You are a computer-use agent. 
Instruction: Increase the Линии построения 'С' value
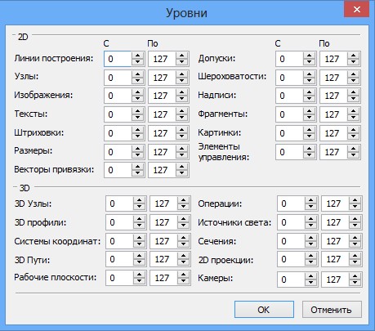137,56
